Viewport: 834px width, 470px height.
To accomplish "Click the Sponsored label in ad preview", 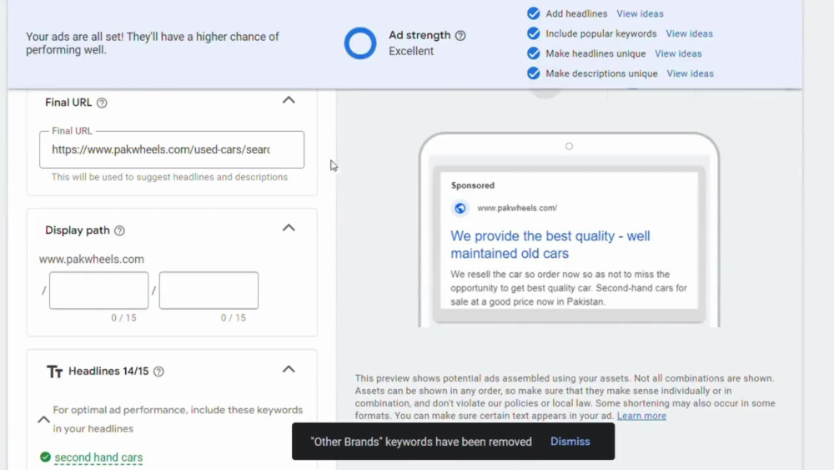I will point(472,185).
